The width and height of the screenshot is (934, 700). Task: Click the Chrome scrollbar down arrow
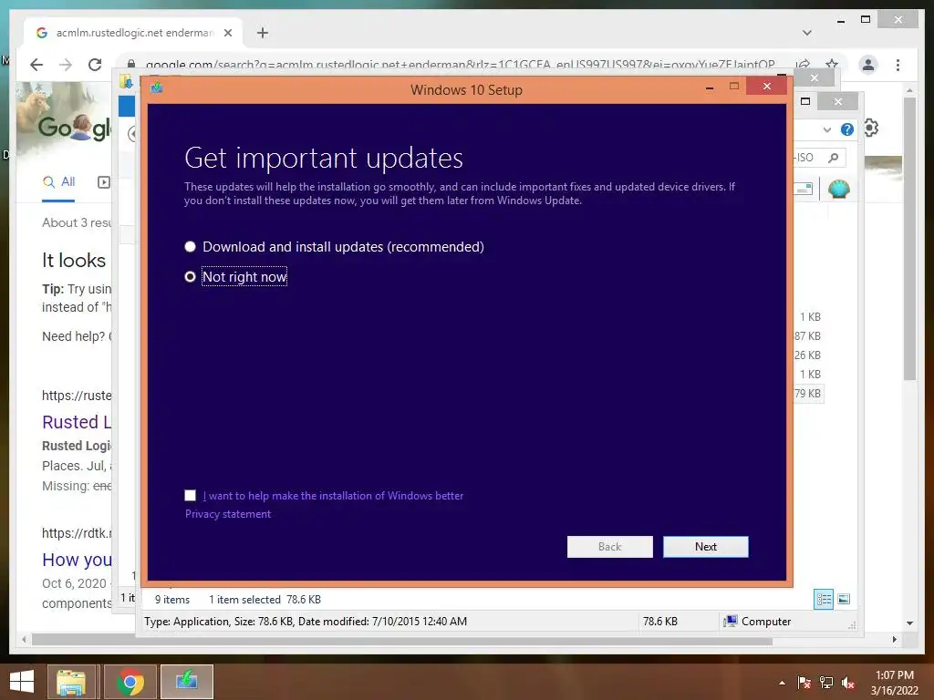click(x=909, y=623)
